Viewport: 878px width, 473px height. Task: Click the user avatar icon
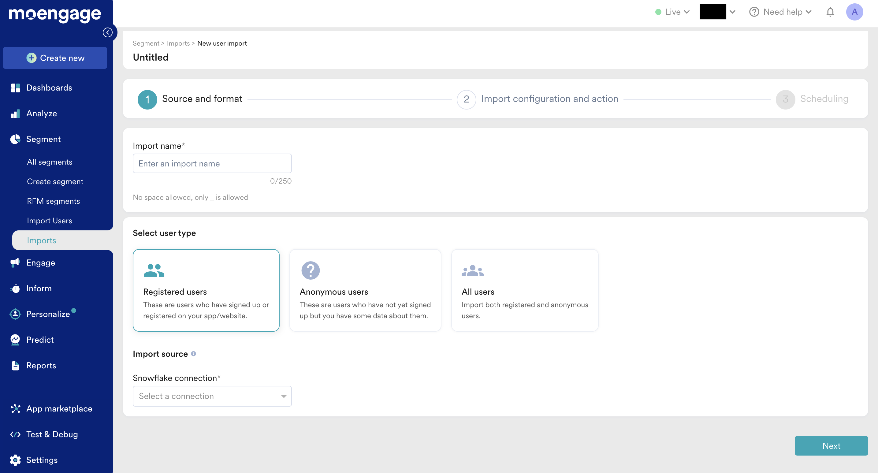point(854,12)
